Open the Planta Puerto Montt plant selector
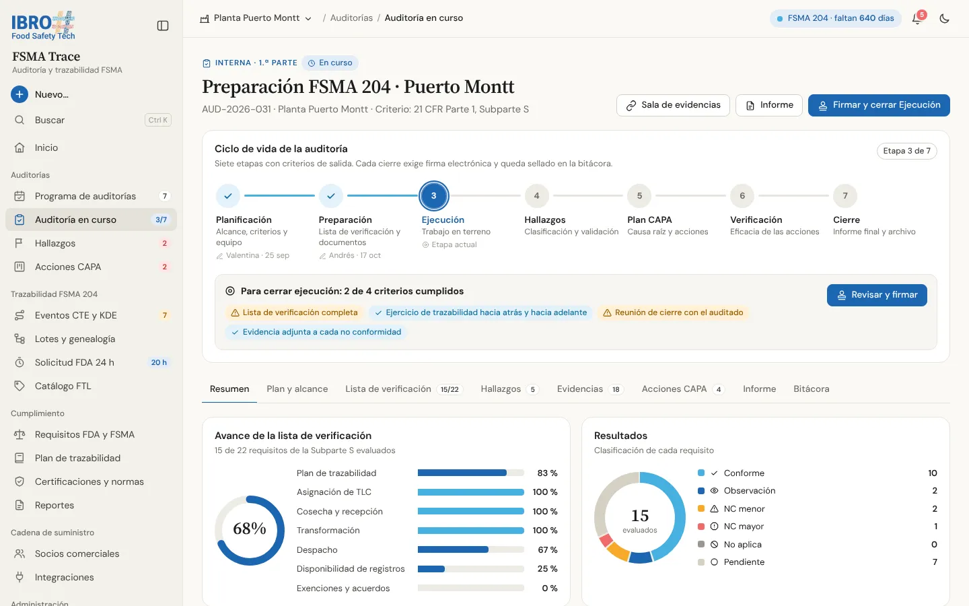Viewport: 969px width, 606px height. pos(256,18)
